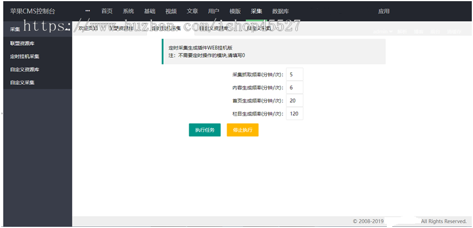Expand the admin user dropdown
Screen dimensions: 473x228
point(383,31)
